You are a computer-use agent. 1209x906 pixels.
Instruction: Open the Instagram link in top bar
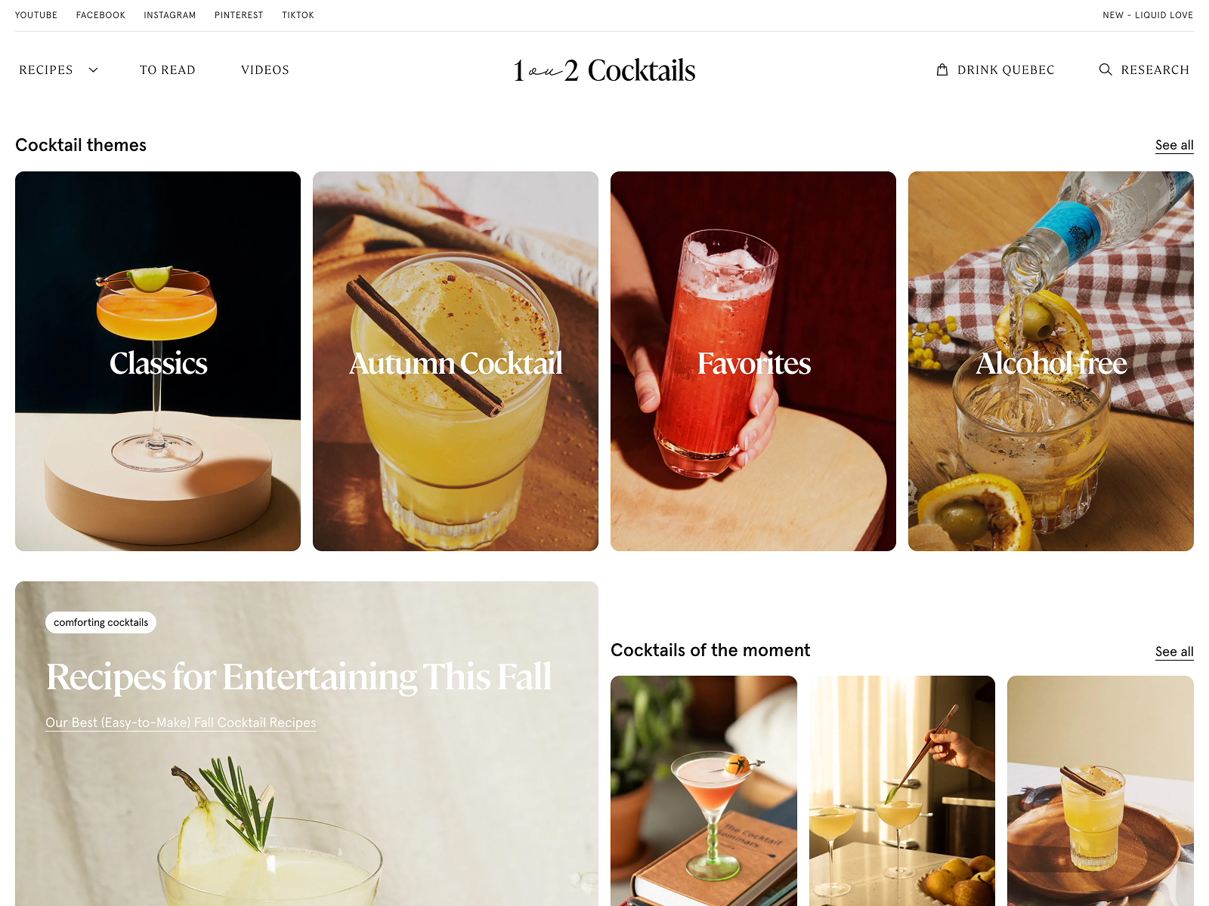tap(170, 15)
